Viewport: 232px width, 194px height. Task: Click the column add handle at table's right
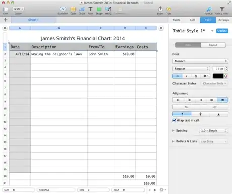click(x=161, y=28)
